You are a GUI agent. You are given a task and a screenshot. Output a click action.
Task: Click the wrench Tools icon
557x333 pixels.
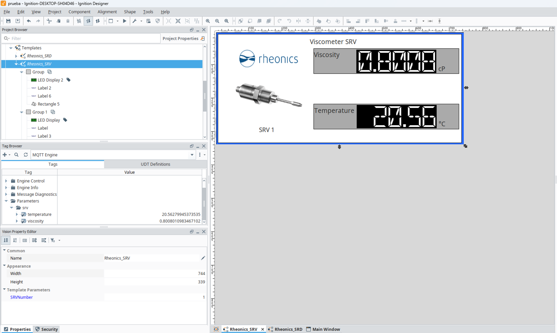[134, 21]
